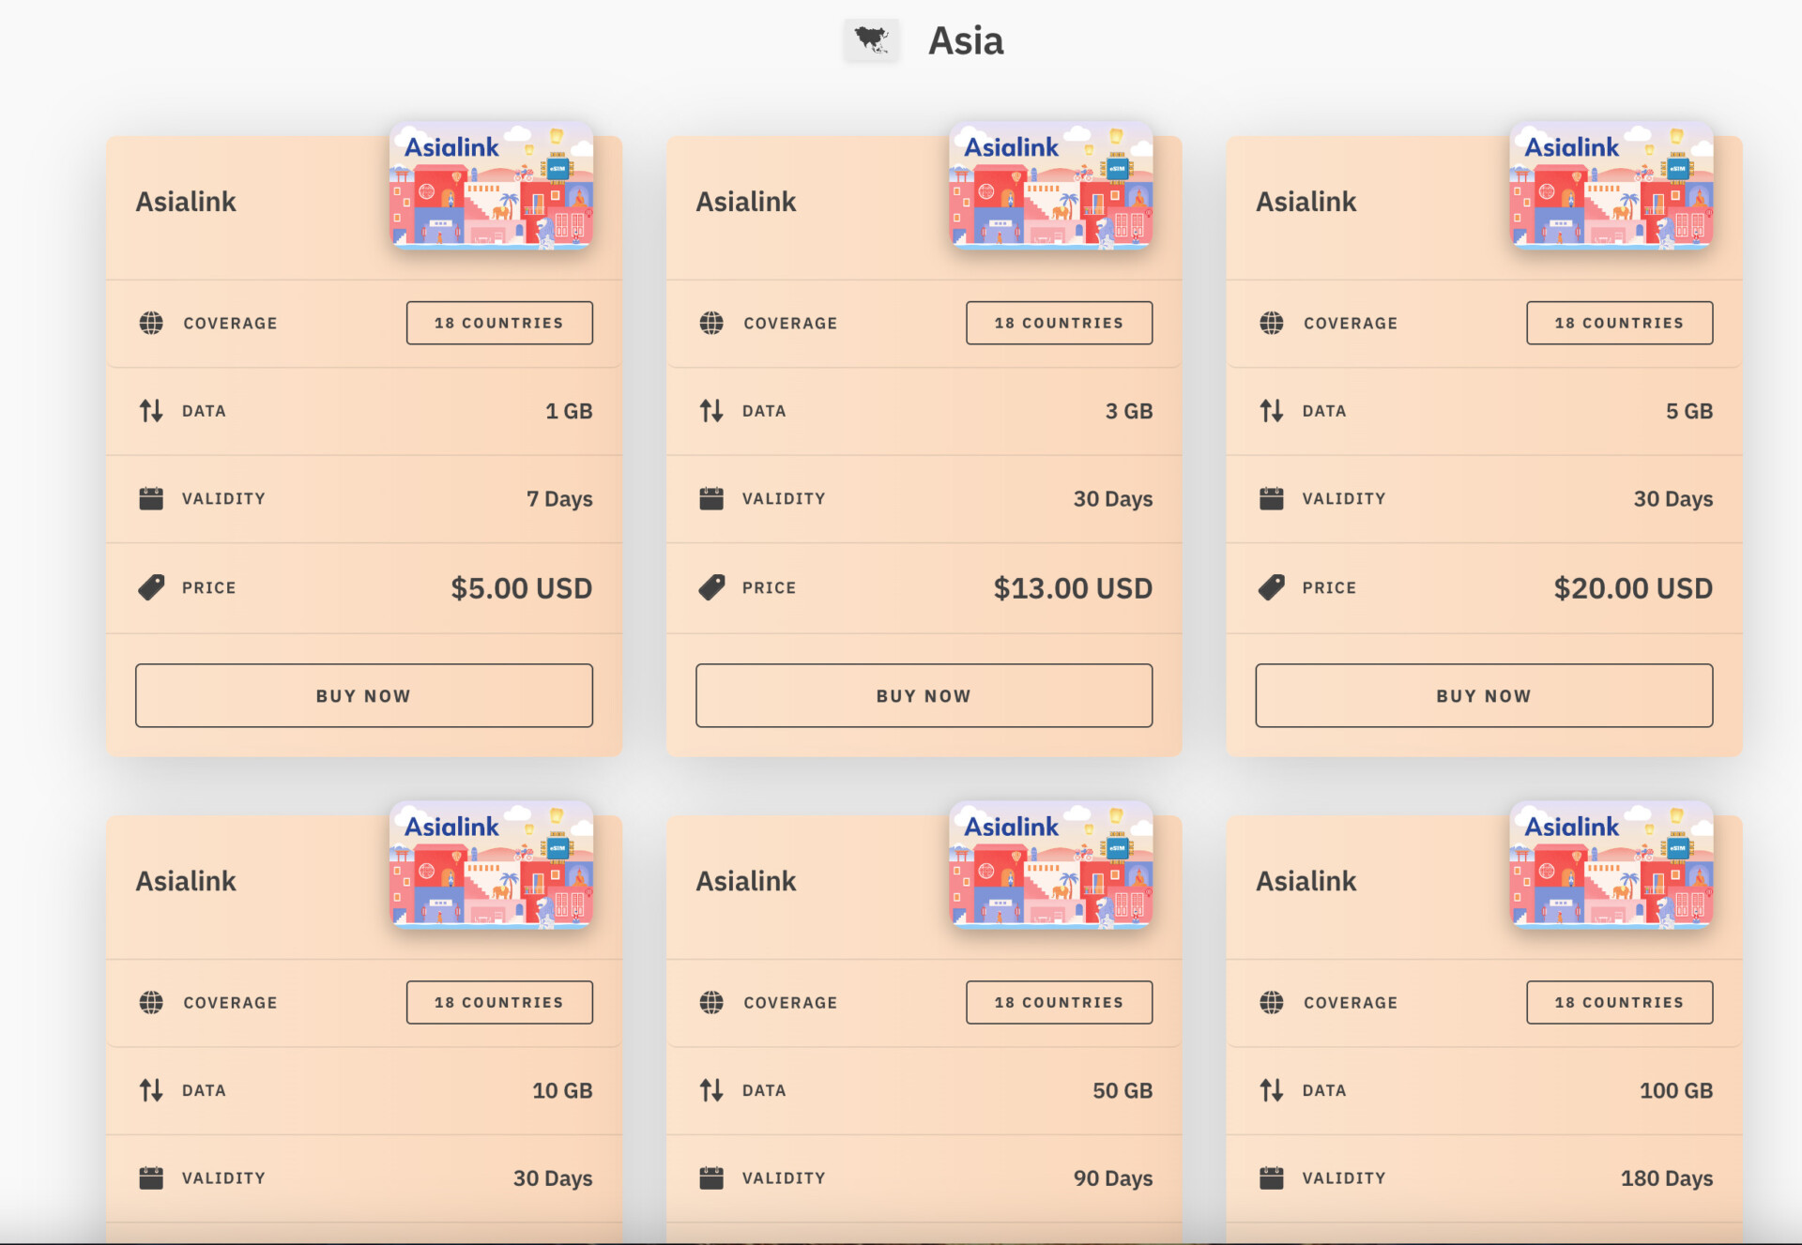Image resolution: width=1802 pixels, height=1245 pixels.
Task: Click the coverage globe icon on the 10 GB card
Action: (x=151, y=1002)
